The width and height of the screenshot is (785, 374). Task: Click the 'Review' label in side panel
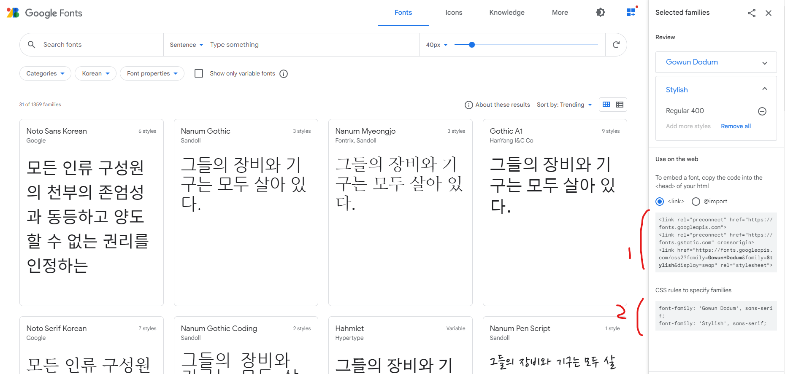coord(665,37)
